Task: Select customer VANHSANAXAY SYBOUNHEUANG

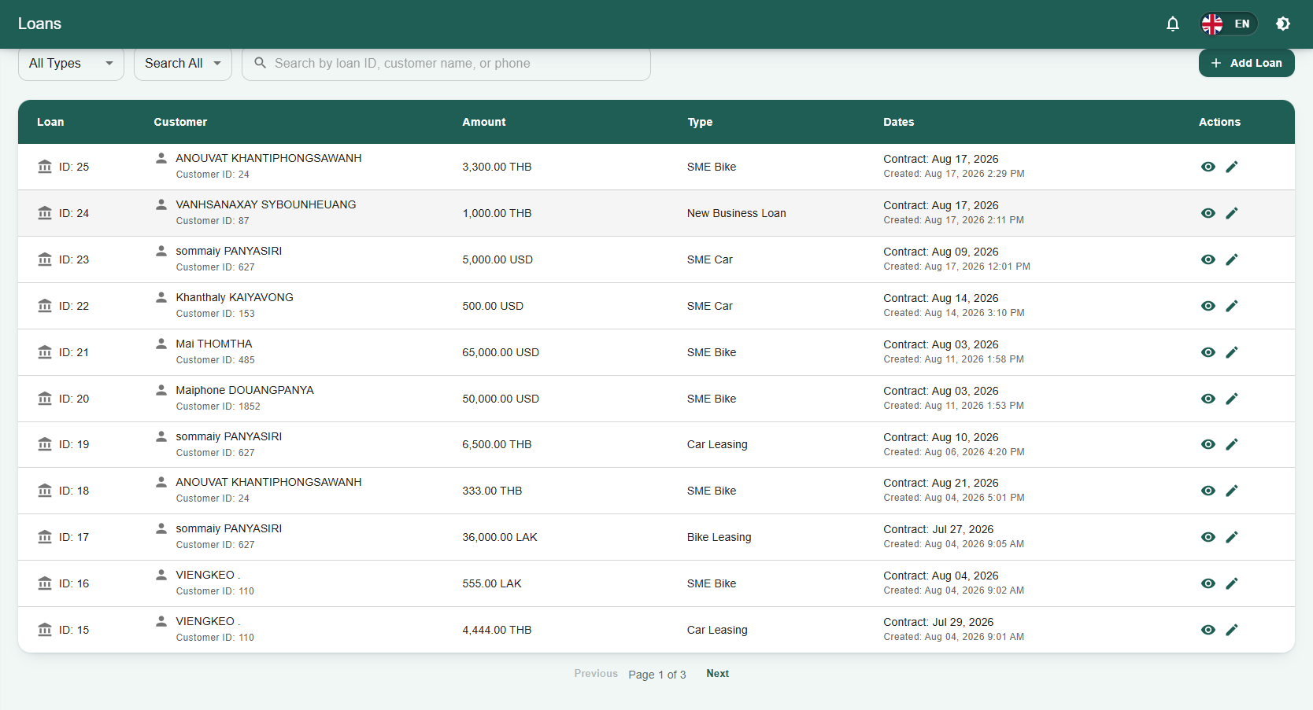Action: [266, 204]
